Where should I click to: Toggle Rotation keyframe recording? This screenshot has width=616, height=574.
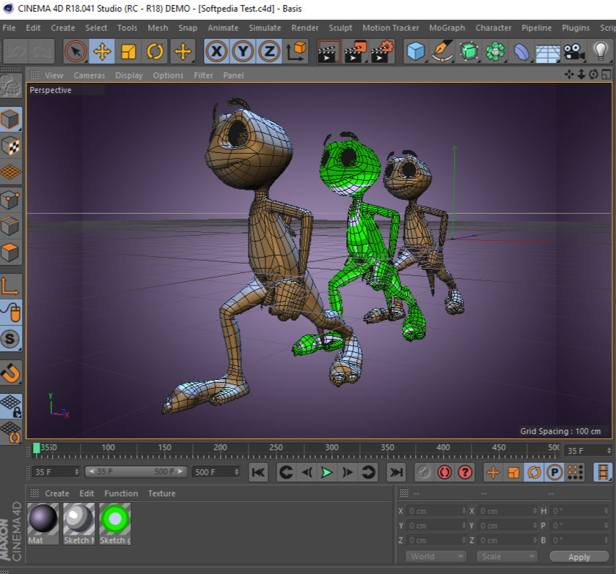point(534,472)
